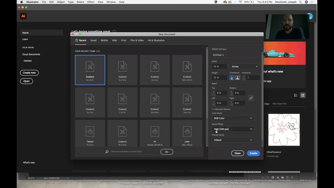Click the Siri icon in menu bar
334x188 pixels.
click(307, 2)
